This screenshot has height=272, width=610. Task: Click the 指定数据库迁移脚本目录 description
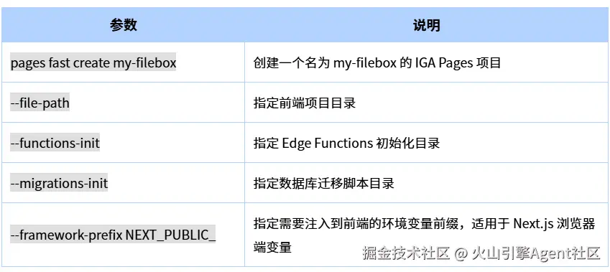(323, 183)
